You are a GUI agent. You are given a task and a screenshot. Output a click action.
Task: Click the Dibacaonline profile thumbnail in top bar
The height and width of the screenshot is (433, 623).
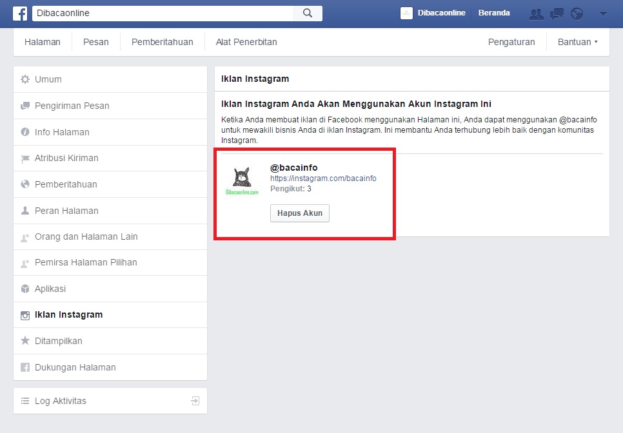click(406, 13)
